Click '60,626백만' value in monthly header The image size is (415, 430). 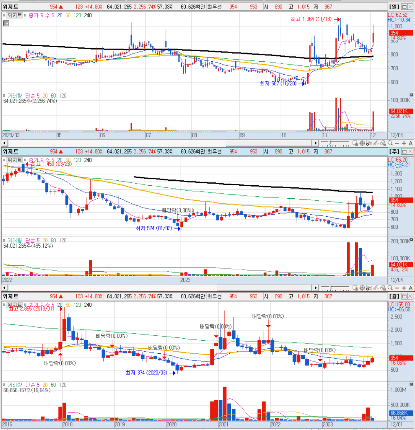193,297
